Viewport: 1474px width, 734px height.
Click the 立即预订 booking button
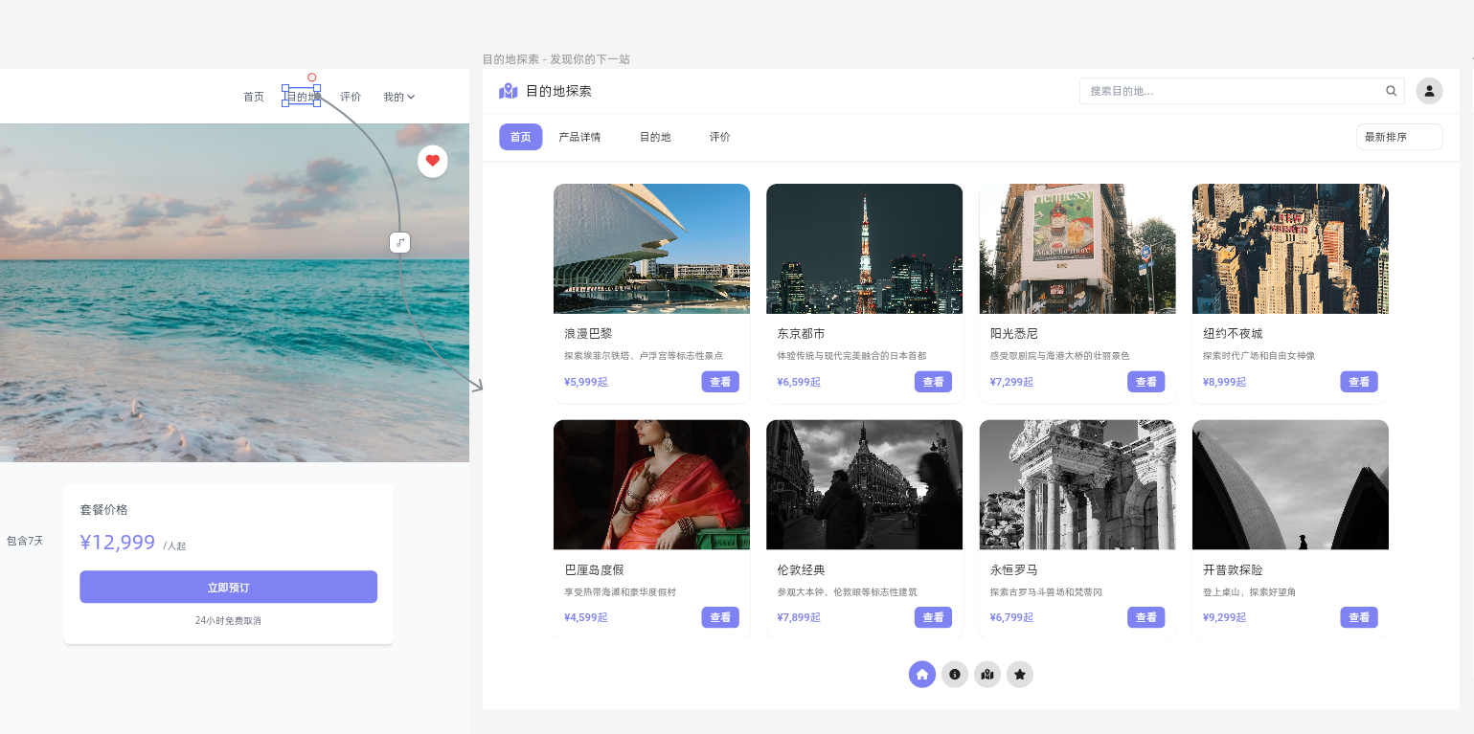click(228, 588)
